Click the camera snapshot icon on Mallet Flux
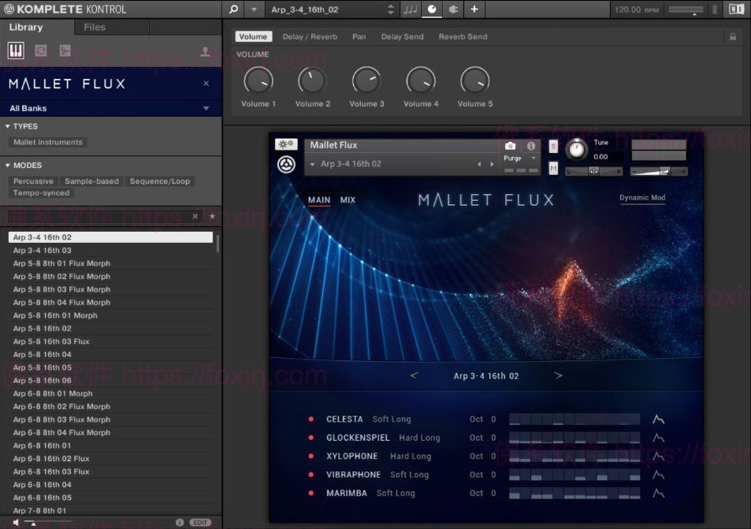The height and width of the screenshot is (529, 751). click(x=509, y=146)
